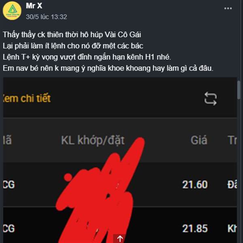This screenshot has height=243, width=243.
Task: Click the white up-arrow icon at image bottom
Action: pos(120,239)
